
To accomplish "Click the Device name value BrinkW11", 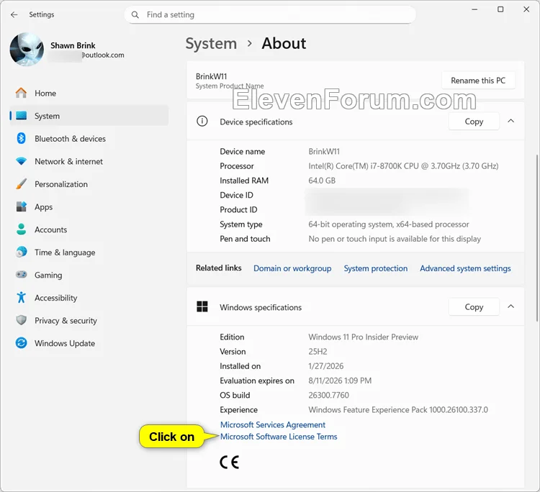I will 324,151.
